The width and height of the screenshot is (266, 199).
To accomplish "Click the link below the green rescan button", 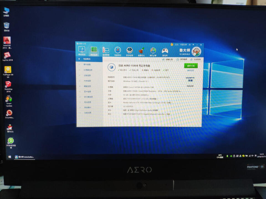I will [191, 70].
